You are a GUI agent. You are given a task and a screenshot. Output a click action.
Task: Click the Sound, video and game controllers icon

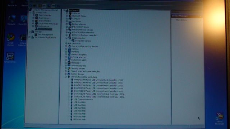tap(69, 71)
